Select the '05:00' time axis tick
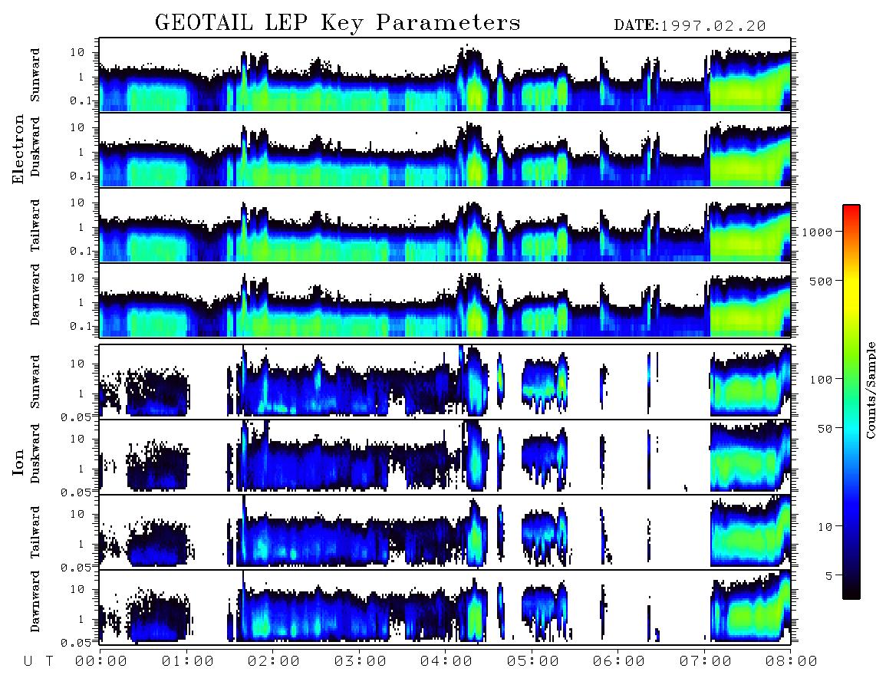This screenshot has height=675, width=876. [x=533, y=662]
